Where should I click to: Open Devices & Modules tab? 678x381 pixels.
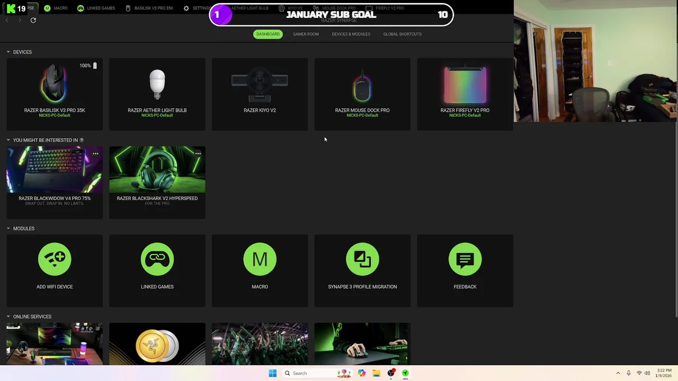click(x=351, y=34)
